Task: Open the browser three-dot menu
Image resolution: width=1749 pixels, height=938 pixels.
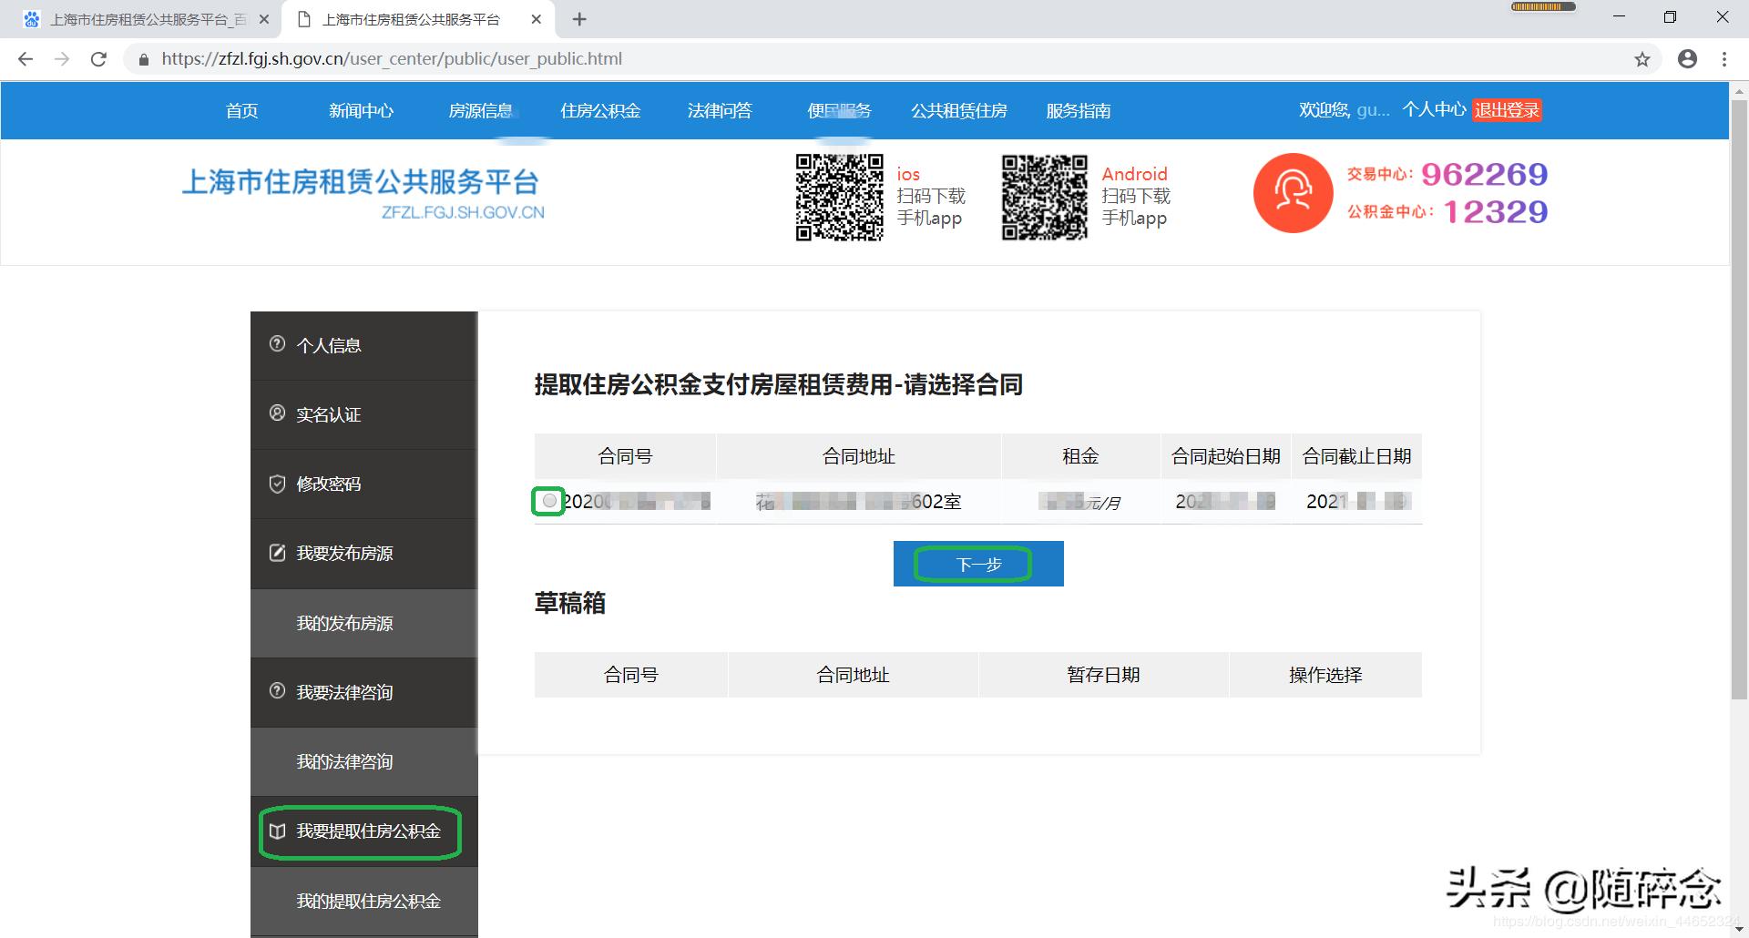Action: point(1723,58)
